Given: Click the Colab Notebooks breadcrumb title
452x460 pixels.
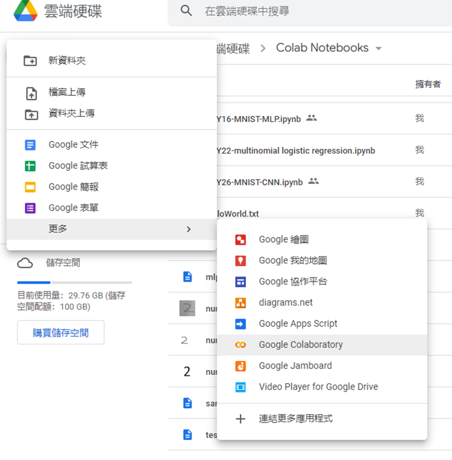Looking at the screenshot, I should click(322, 48).
